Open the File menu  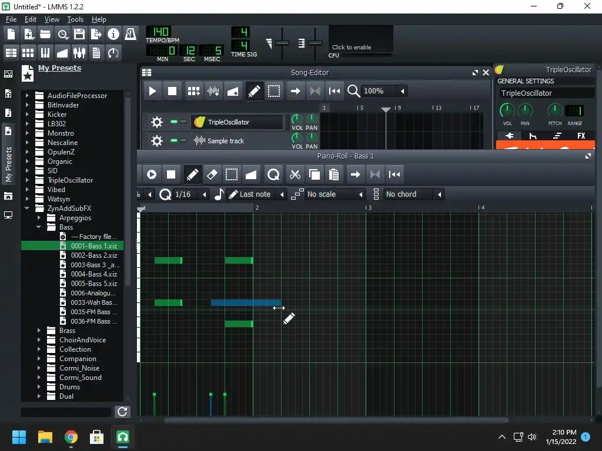pos(11,19)
